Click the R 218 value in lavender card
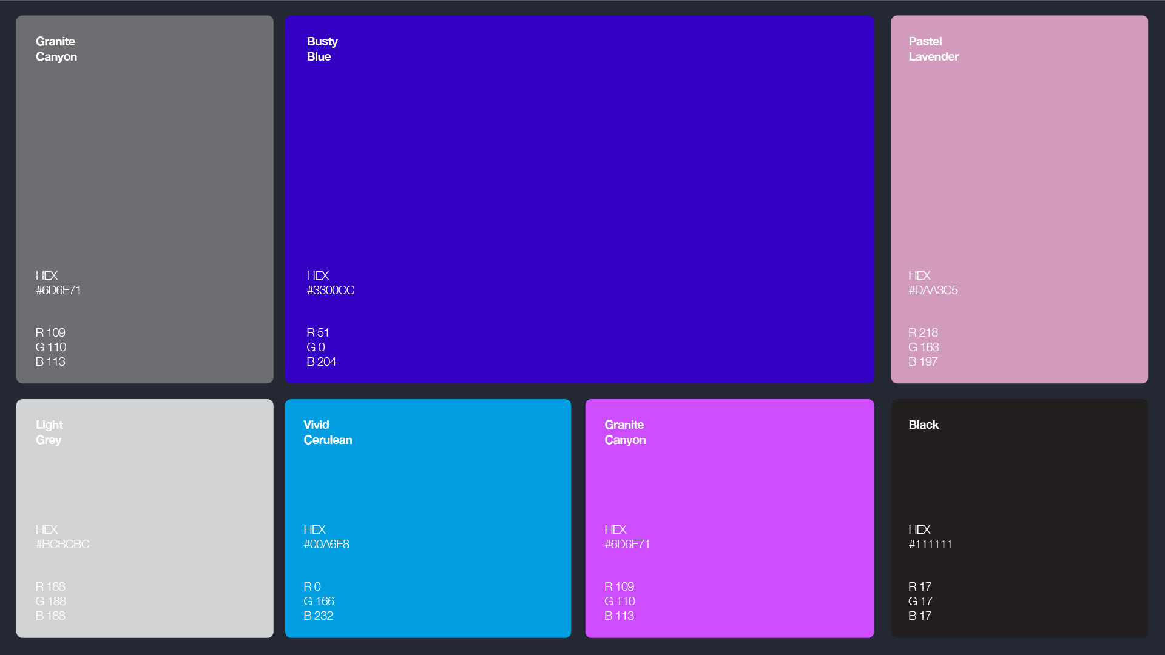Screen dimensions: 1165x655 click(x=923, y=333)
